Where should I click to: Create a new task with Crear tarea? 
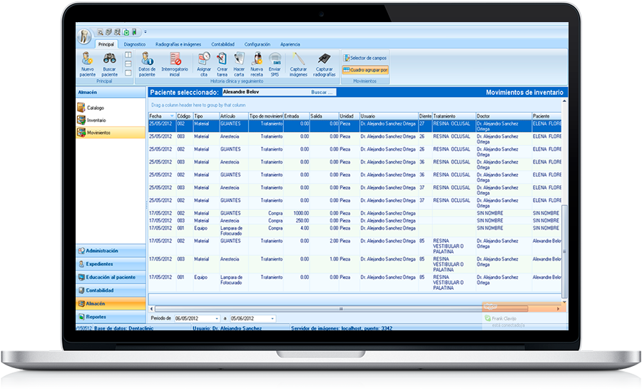click(x=222, y=60)
